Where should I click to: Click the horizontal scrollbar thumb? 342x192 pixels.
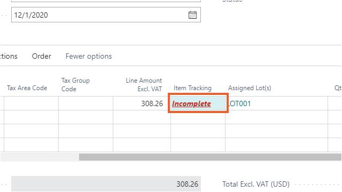pyautogui.click(x=210, y=157)
